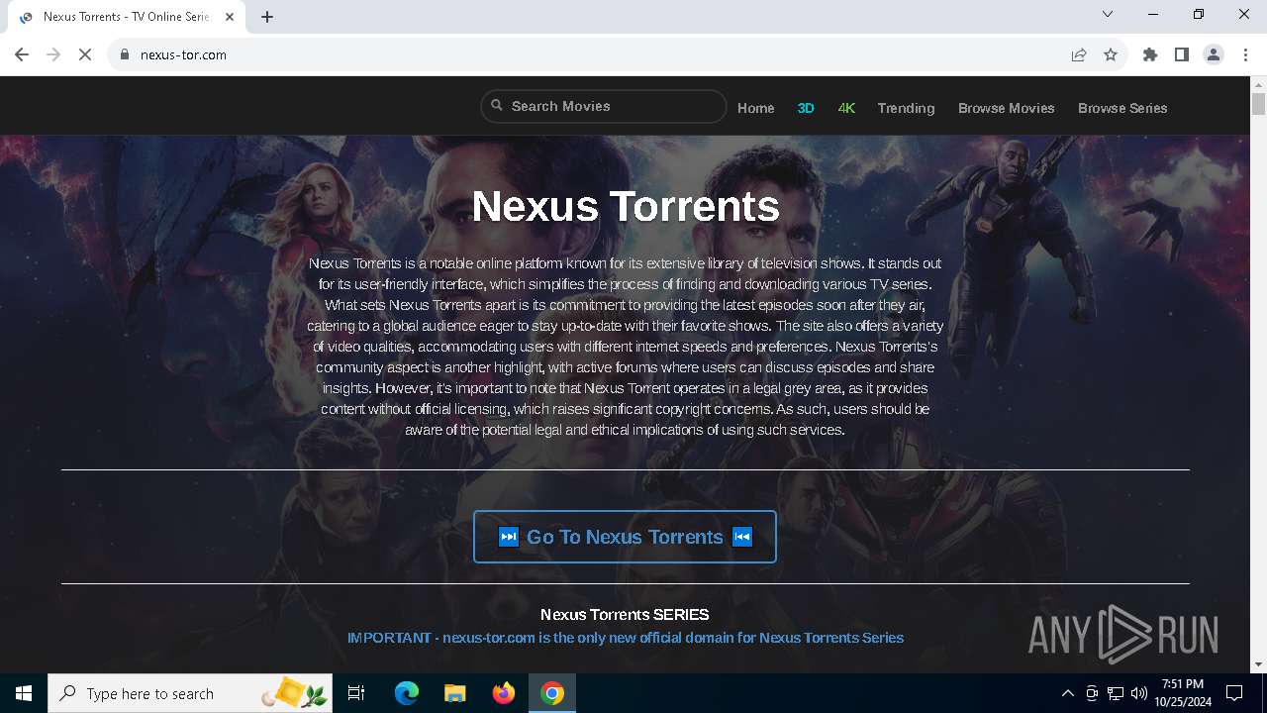This screenshot has height=713, width=1267.
Task: View site information lock icon
Action: coord(125,54)
